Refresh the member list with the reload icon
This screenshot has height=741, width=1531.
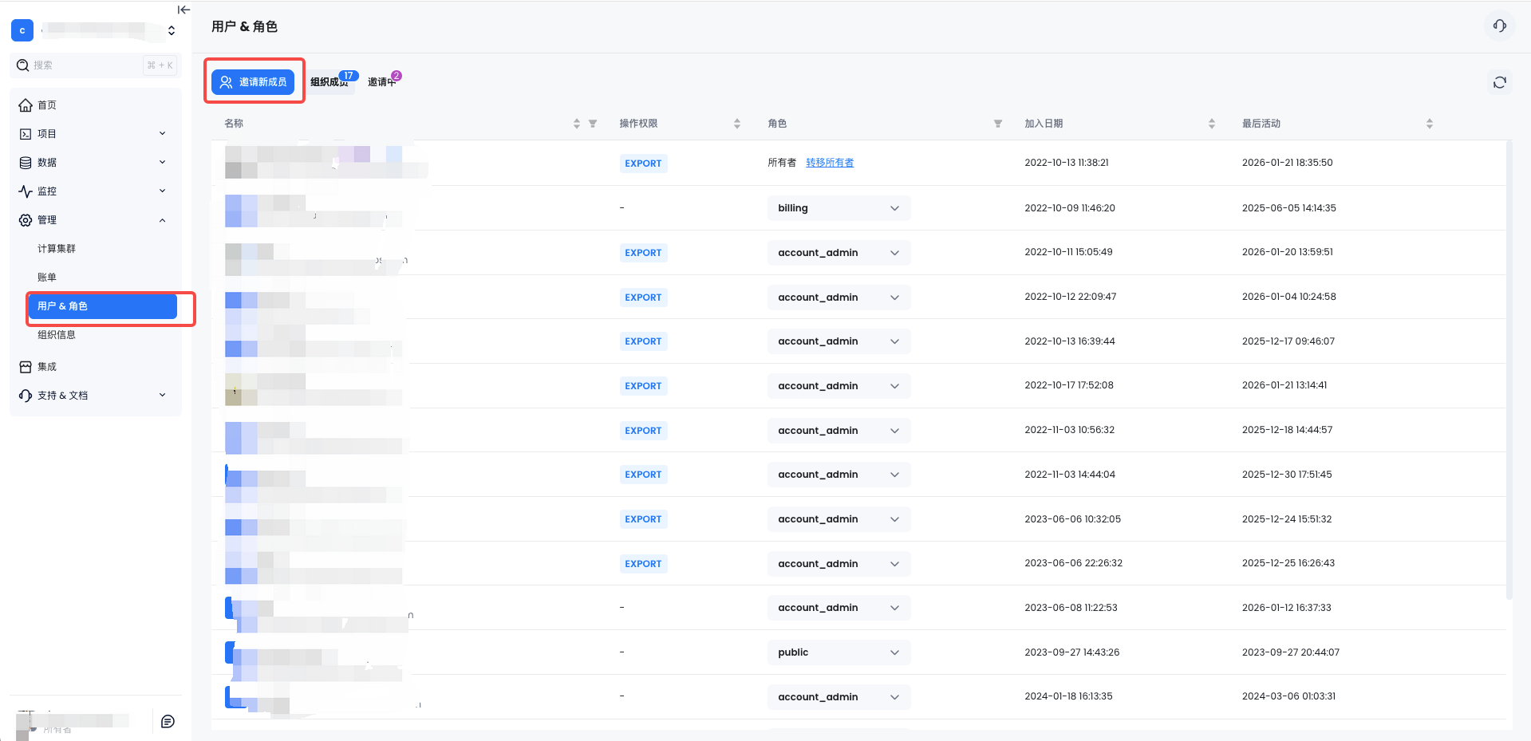(x=1499, y=82)
